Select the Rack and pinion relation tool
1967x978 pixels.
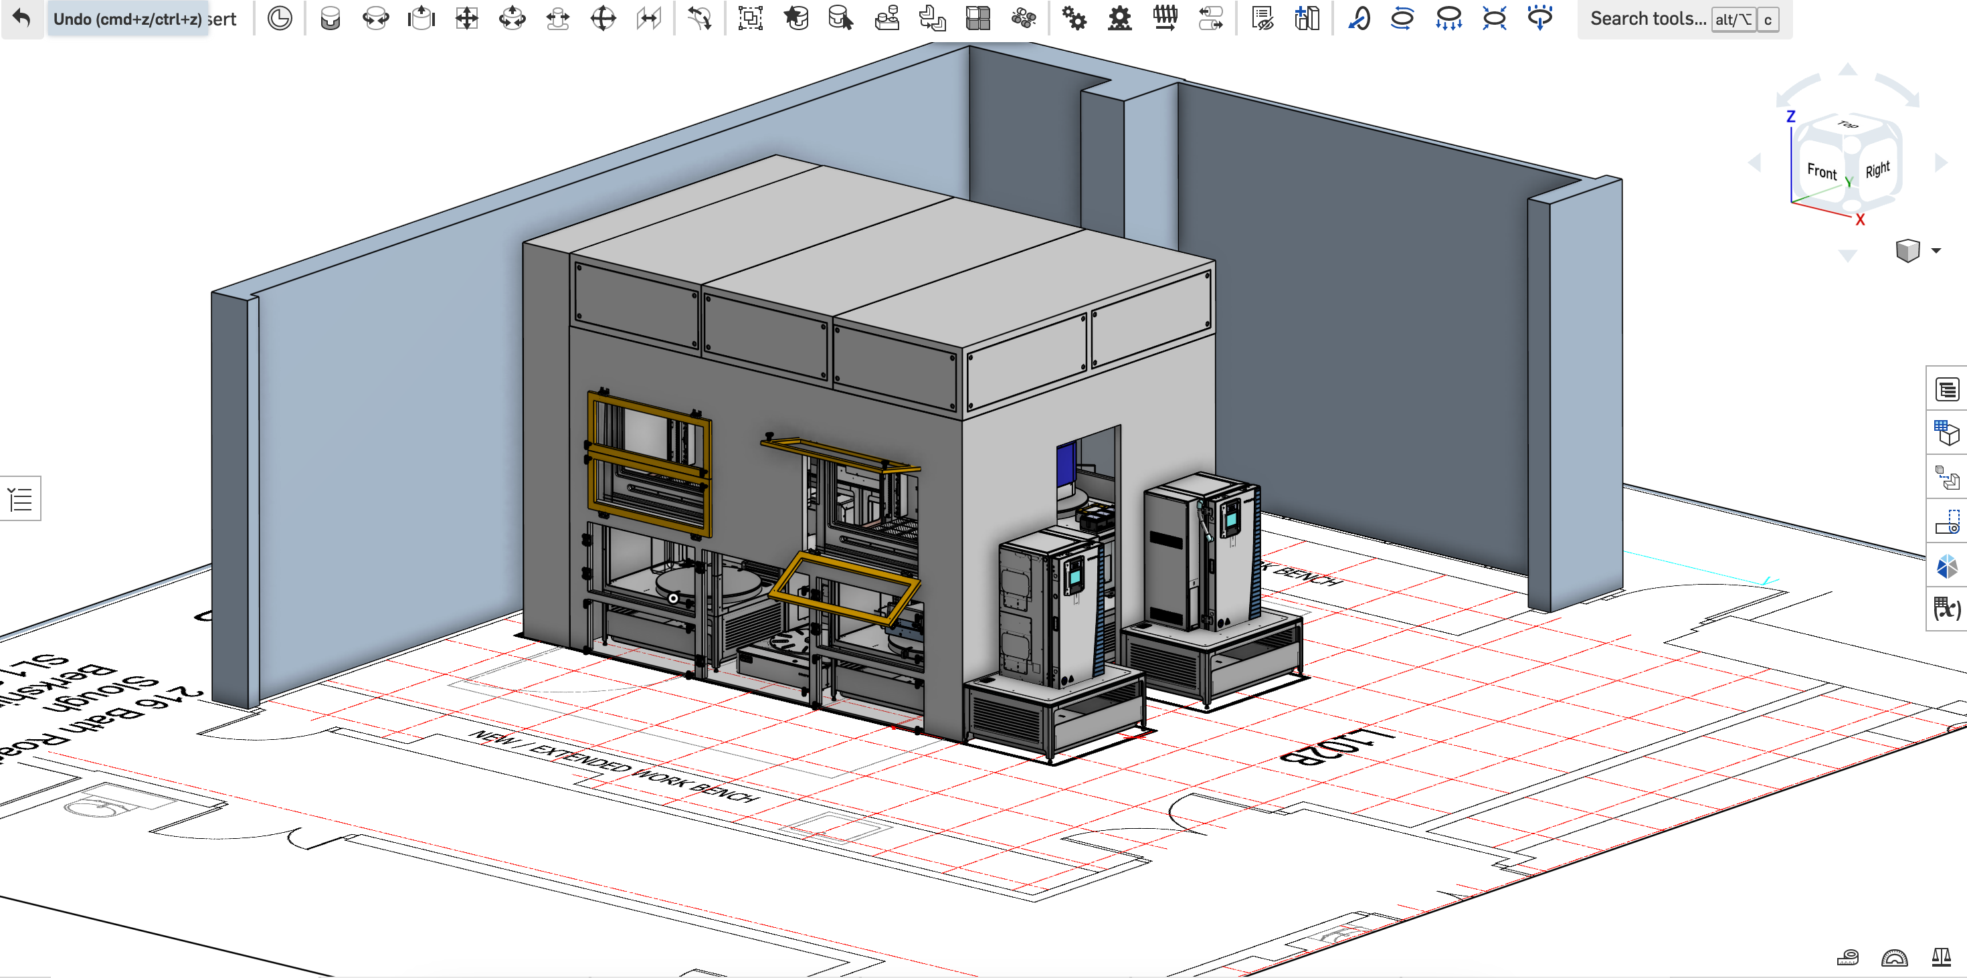pos(1119,17)
